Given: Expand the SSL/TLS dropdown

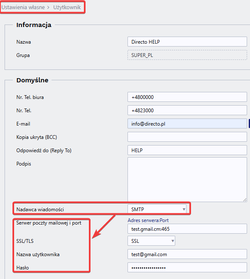Looking at the screenshot, I should pyautogui.click(x=151, y=241).
